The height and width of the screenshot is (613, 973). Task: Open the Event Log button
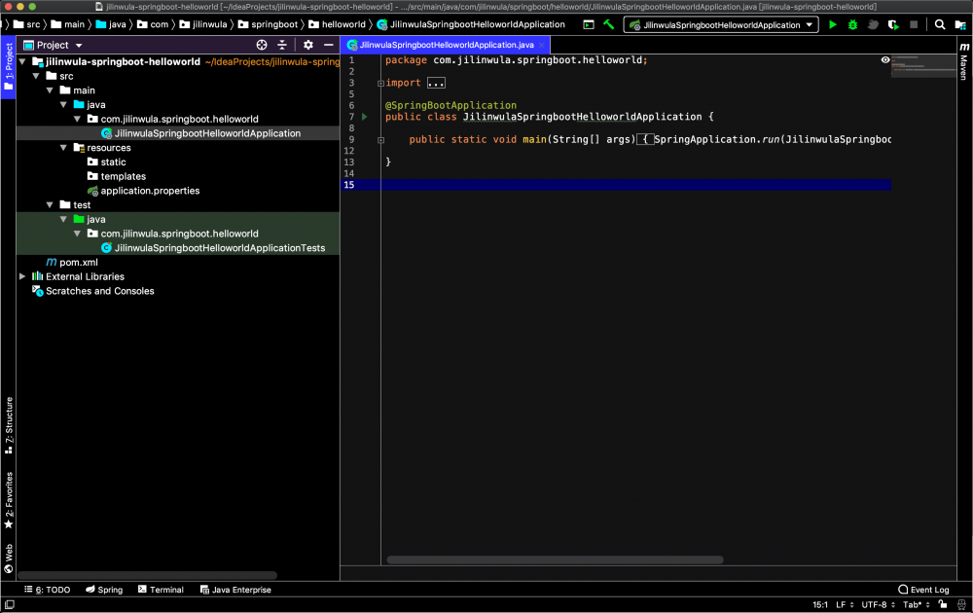[923, 590]
